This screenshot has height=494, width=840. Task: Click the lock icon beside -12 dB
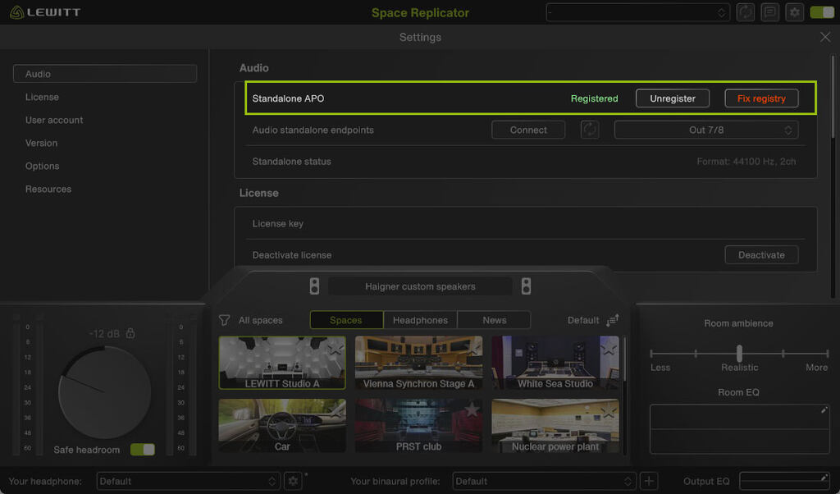pos(130,332)
